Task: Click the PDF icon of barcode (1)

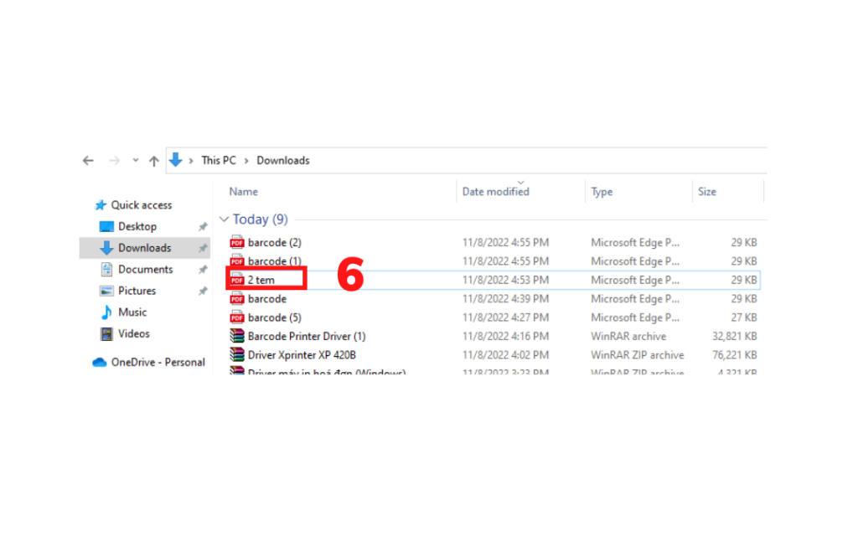Action: [237, 261]
